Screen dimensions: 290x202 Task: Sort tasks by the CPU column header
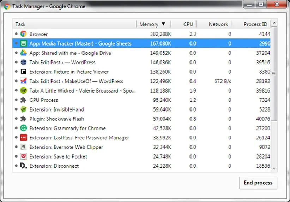click(188, 24)
